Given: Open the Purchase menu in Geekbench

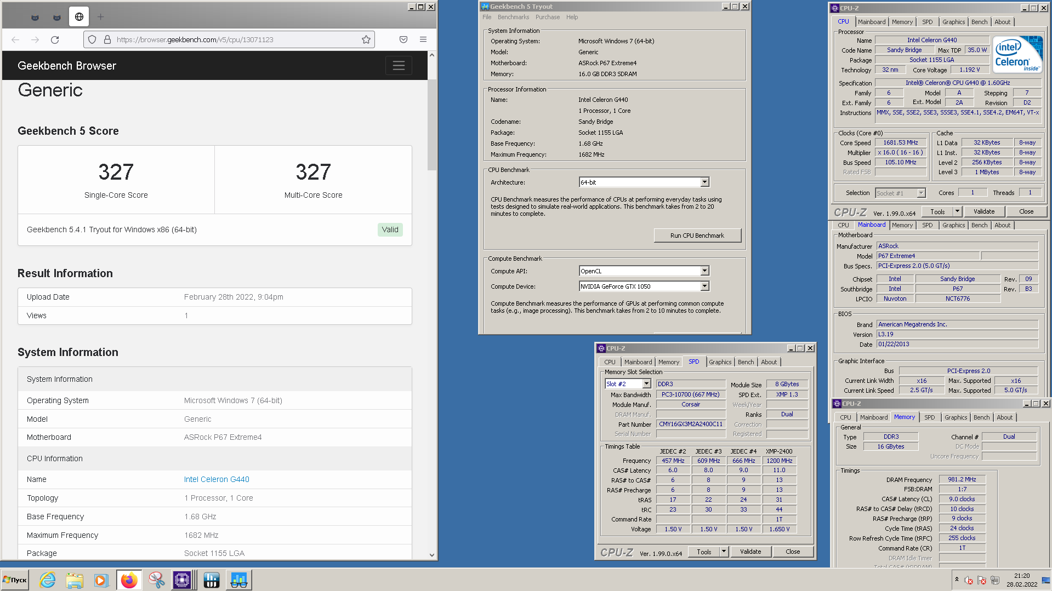Looking at the screenshot, I should 547,17.
